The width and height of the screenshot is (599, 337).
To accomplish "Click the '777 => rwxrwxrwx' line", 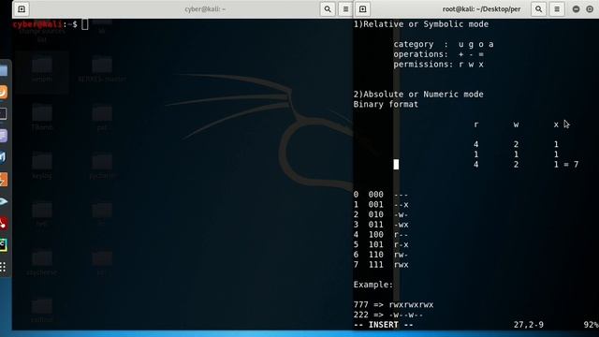I will pyautogui.click(x=393, y=304).
